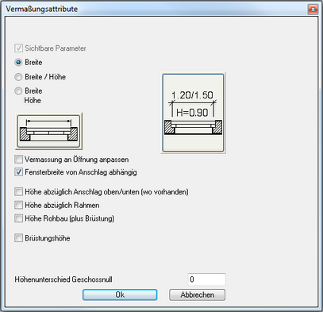This screenshot has width=323, height=312.
Task: Click the window width dimension diagram icon
Action: (x=49, y=131)
